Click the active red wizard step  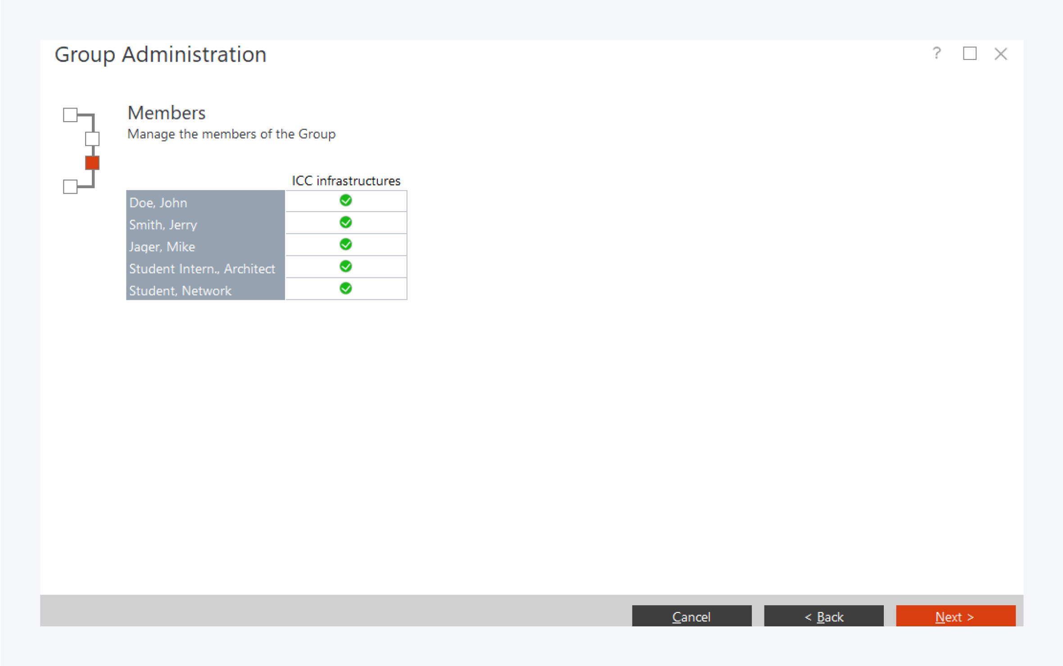tap(92, 163)
